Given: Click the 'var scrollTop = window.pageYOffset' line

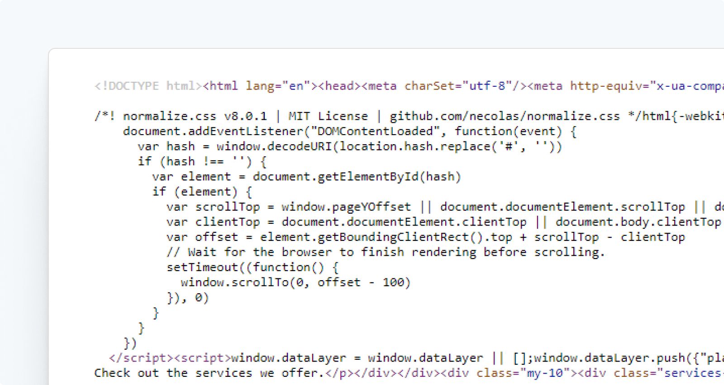Looking at the screenshot, I should point(445,207).
